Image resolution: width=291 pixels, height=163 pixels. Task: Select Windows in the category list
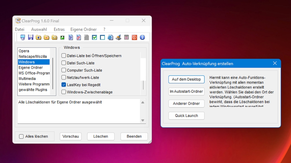coord(34,62)
